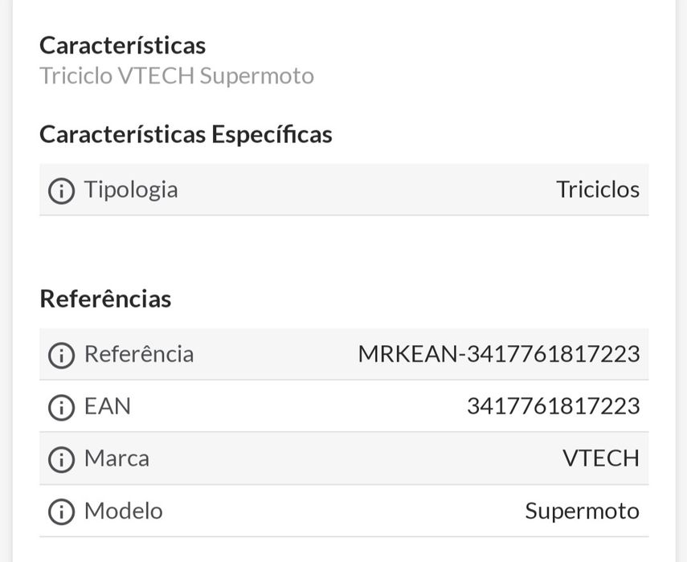The height and width of the screenshot is (562, 687).
Task: Click the Características heading
Action: tap(122, 45)
